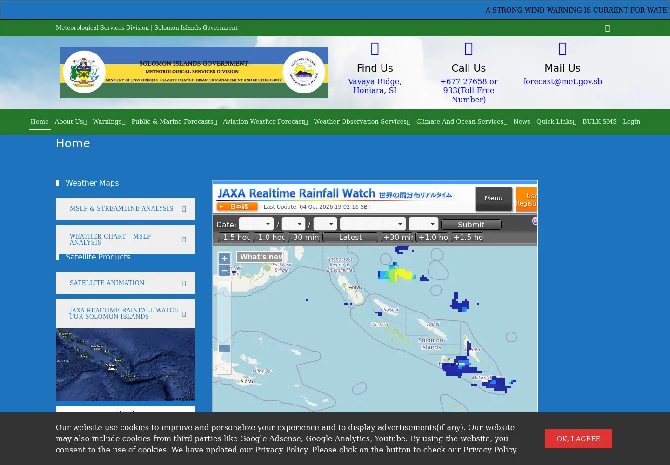Open the Quick Links menu
Image resolution: width=670 pixels, height=465 pixels.
556,122
